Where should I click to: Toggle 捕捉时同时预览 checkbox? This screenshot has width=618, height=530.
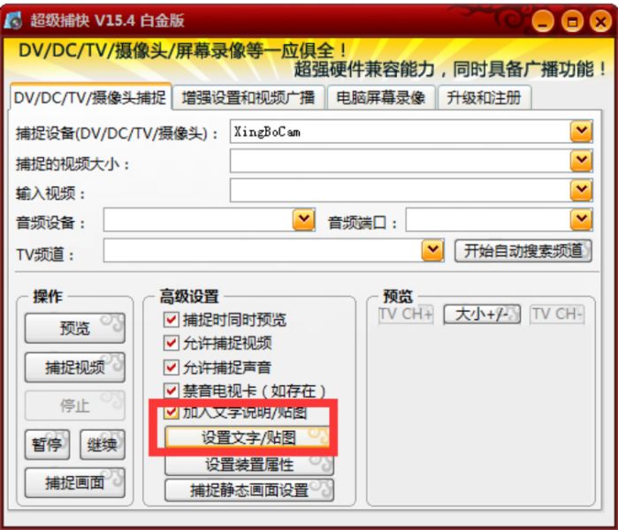pyautogui.click(x=171, y=320)
